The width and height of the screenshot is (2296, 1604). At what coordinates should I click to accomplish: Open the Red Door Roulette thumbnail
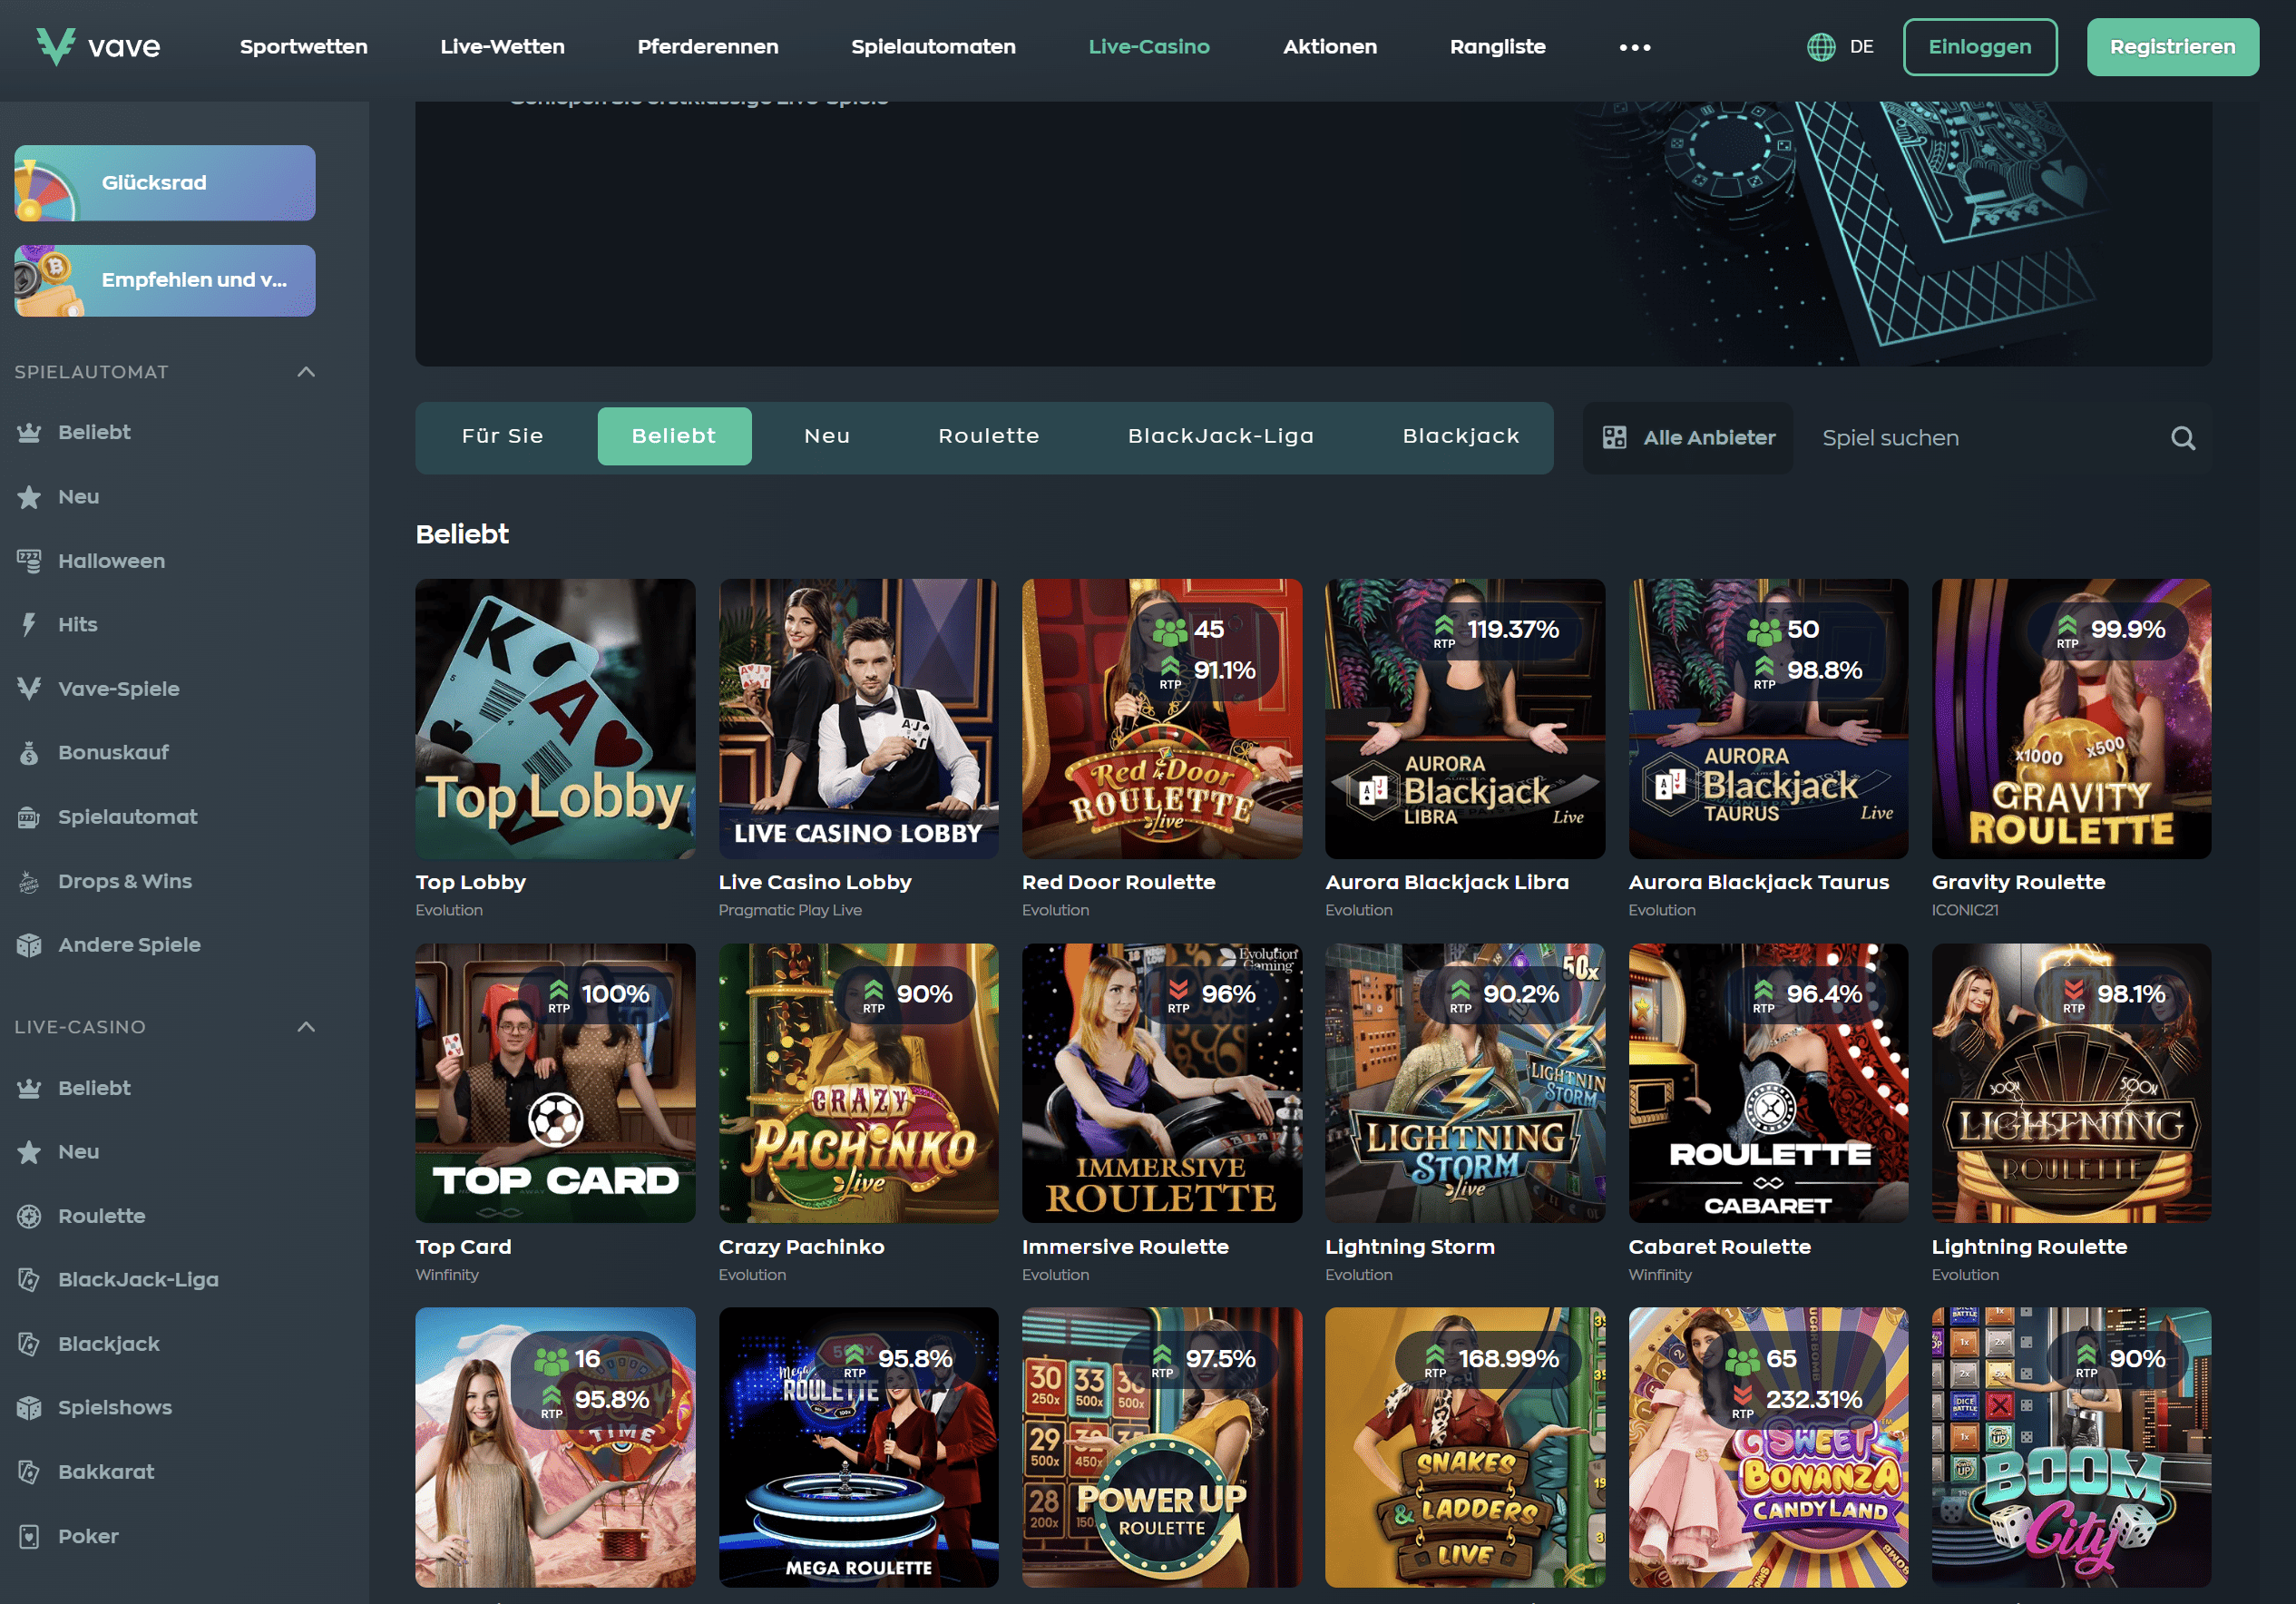coord(1162,719)
